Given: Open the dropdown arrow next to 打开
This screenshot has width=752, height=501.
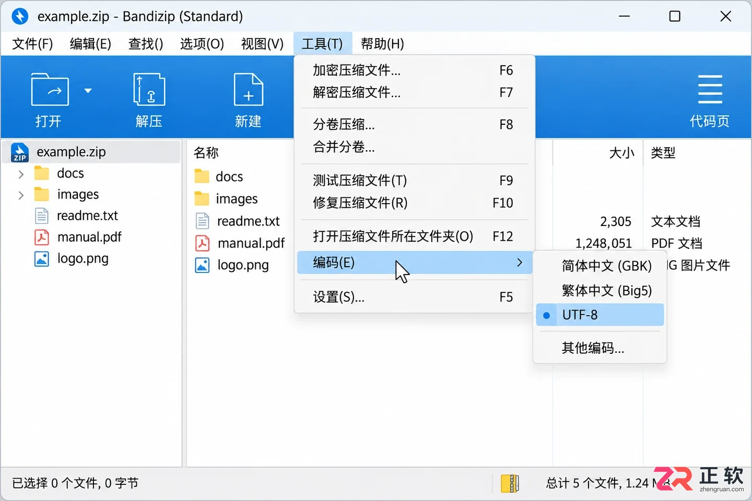Looking at the screenshot, I should [x=88, y=91].
